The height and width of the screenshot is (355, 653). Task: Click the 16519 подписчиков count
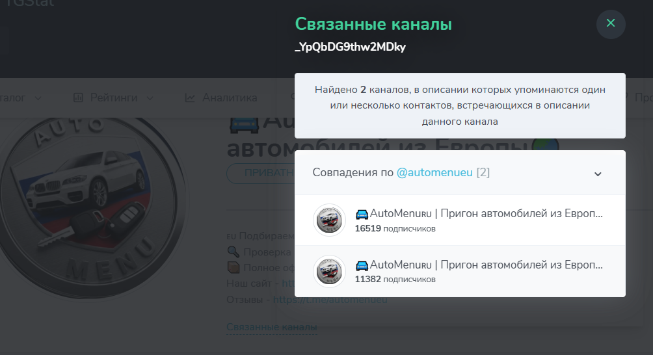coord(395,228)
